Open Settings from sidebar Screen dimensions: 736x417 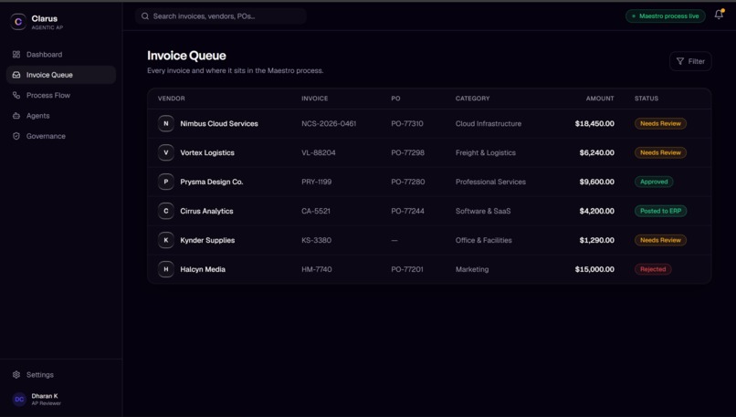61,374
